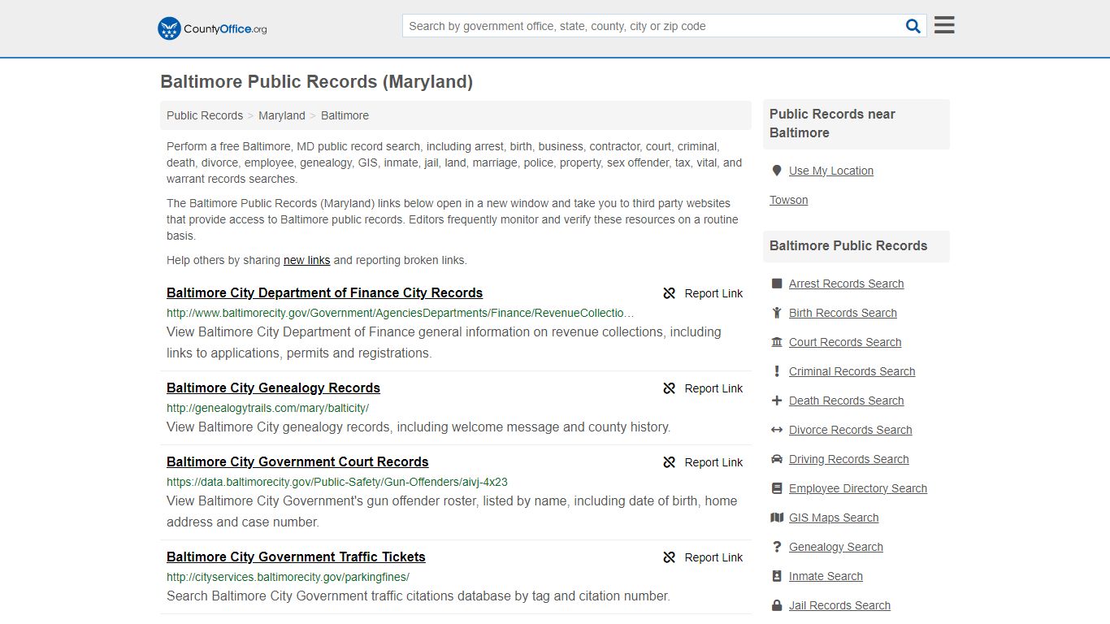1110x624 pixels.
Task: Click the magnifying glass search icon
Action: (x=913, y=26)
